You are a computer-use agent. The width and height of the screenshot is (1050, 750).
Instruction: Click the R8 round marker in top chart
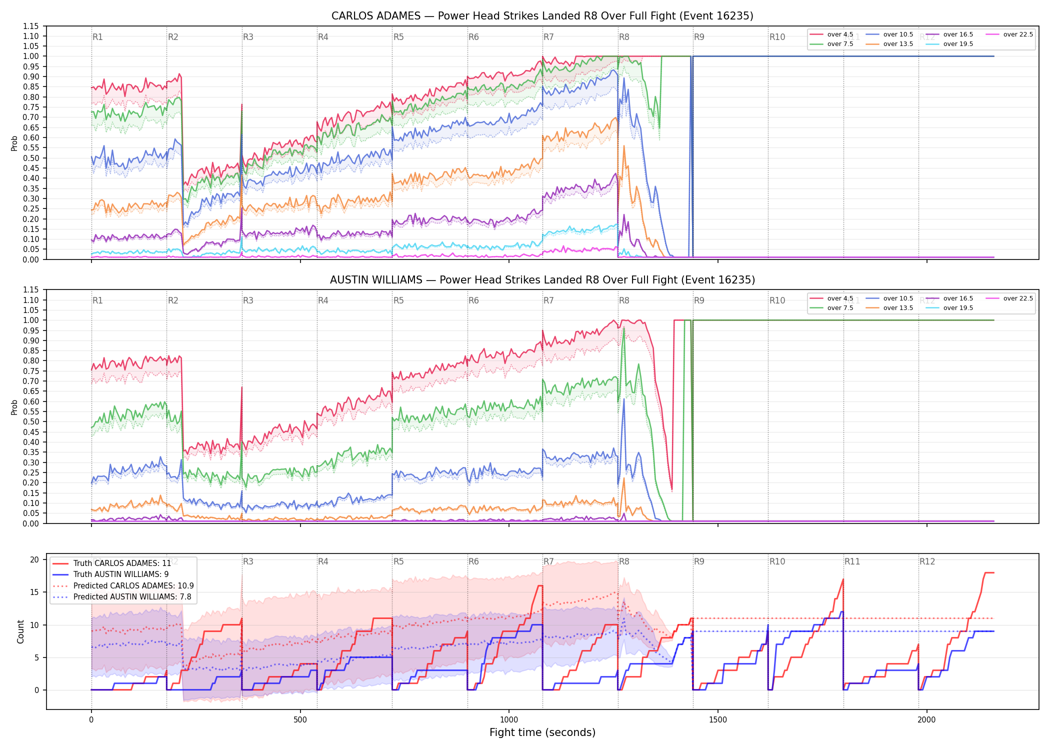[x=624, y=37]
